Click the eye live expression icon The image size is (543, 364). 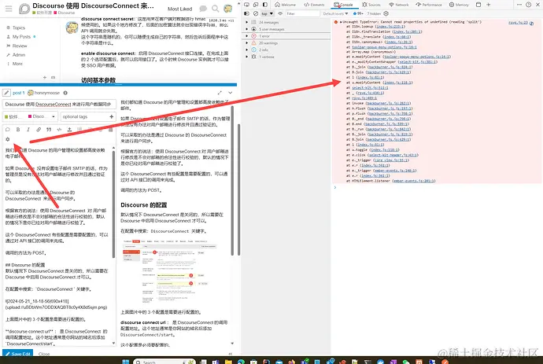click(280, 13)
